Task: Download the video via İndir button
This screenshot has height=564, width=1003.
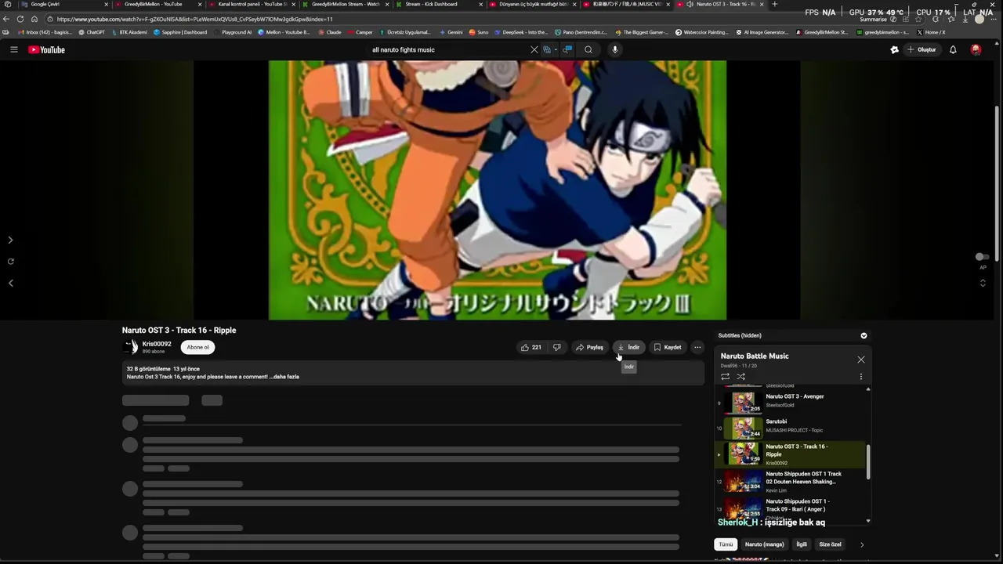Action: 628,347
